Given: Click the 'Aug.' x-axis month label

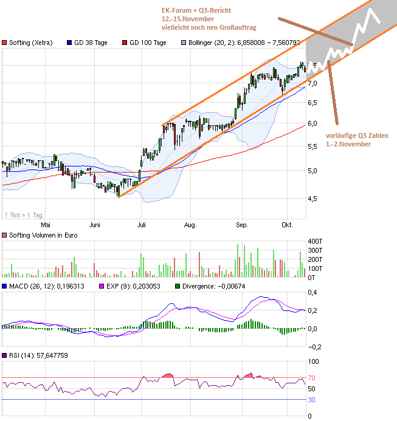Looking at the screenshot, I should coord(190,225).
